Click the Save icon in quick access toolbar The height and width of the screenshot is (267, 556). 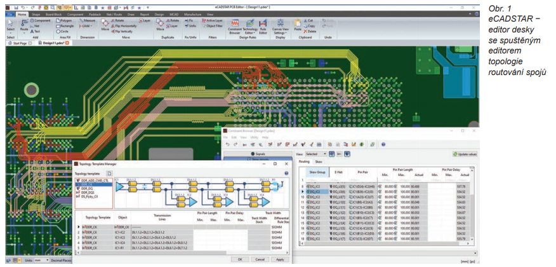tap(17, 7)
